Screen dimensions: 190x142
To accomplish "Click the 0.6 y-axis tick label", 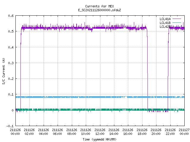I will click(x=11, y=16).
